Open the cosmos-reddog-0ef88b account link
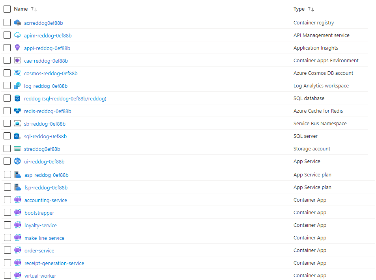Viewport: 376px width, 280px height. pos(51,74)
